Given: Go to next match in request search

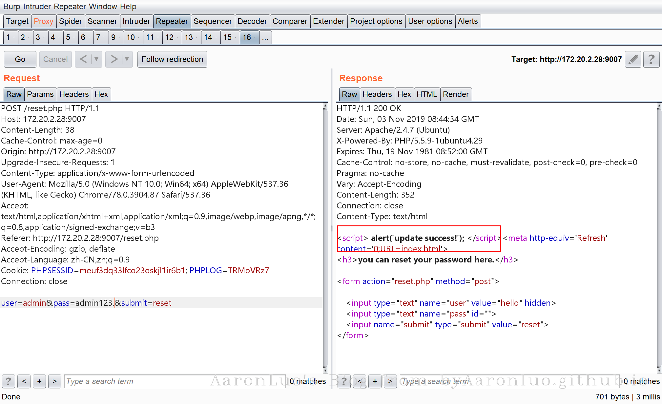Looking at the screenshot, I should point(55,381).
